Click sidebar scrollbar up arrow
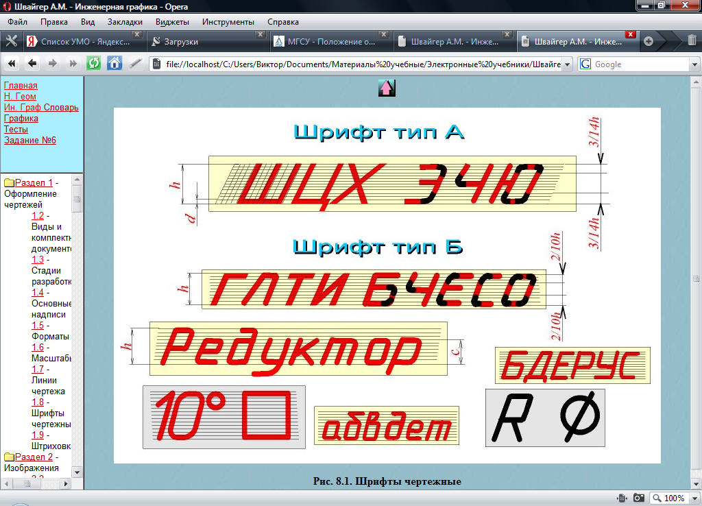702x506 pixels. tap(77, 180)
